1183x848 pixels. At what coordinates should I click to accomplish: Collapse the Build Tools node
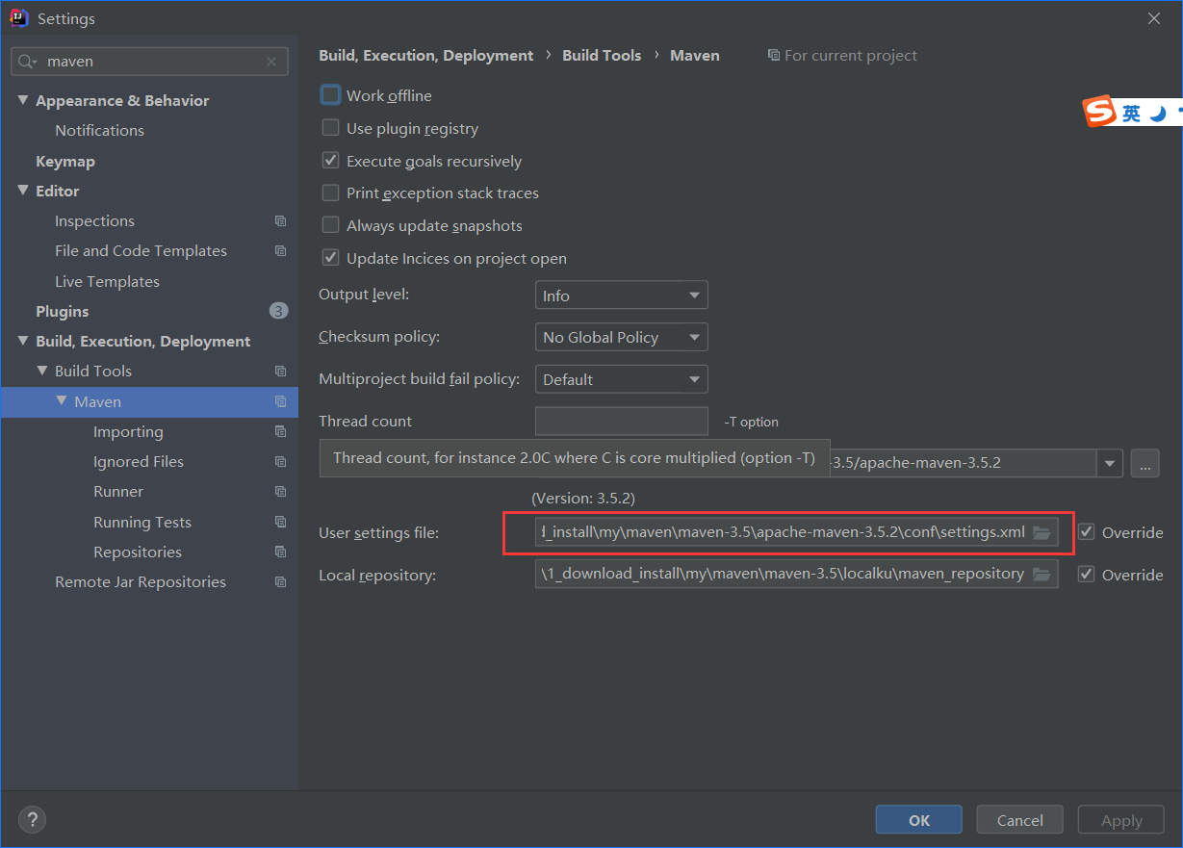tap(42, 371)
